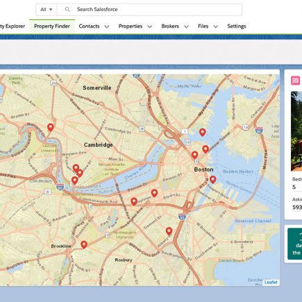Expand the Properties tab chevron
The height and width of the screenshot is (302, 302).
tap(150, 26)
